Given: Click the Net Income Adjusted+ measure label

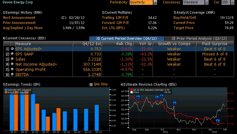Looking at the screenshot, I should click(x=36, y=64).
